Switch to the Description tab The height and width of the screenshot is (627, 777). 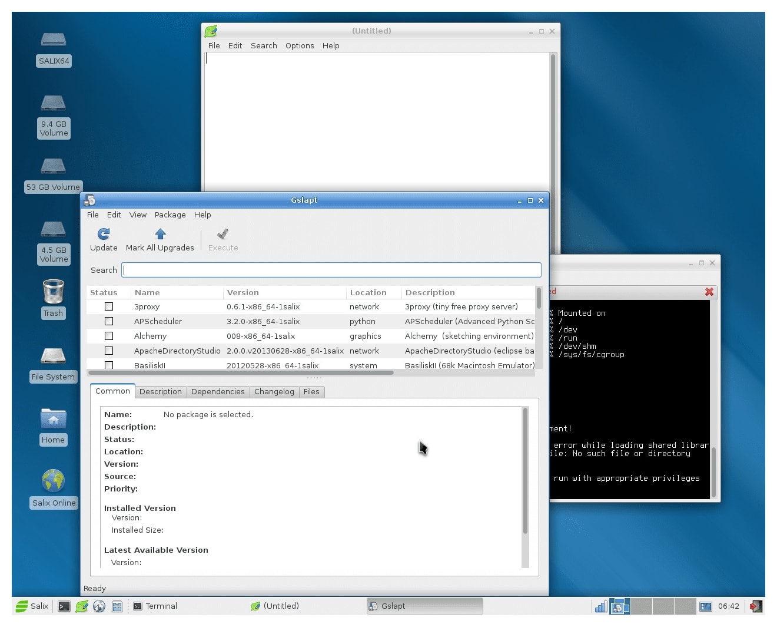pyautogui.click(x=161, y=391)
